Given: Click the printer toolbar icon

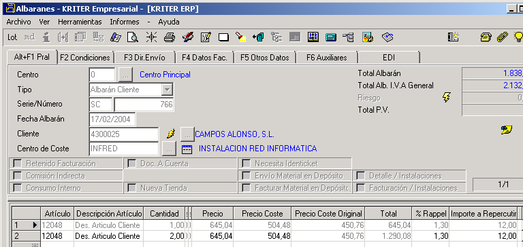Looking at the screenshot, I should coord(170,37).
